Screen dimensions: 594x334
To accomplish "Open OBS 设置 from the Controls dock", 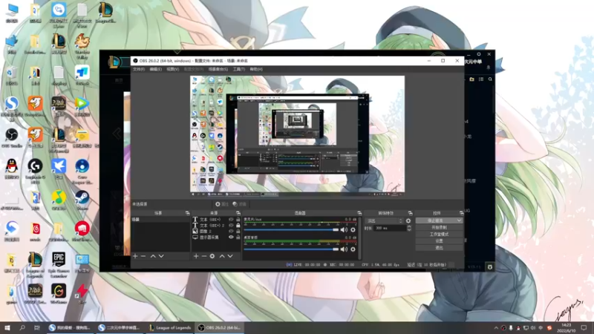I will click(x=439, y=240).
